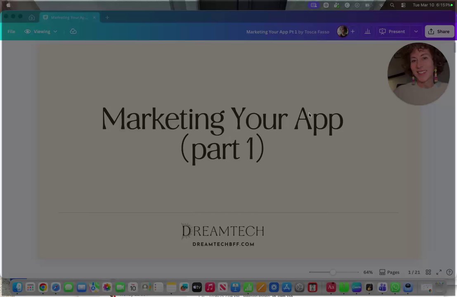This screenshot has height=297, width=457.
Task: Open Microsoft Teams from the dock
Action: click(382, 288)
